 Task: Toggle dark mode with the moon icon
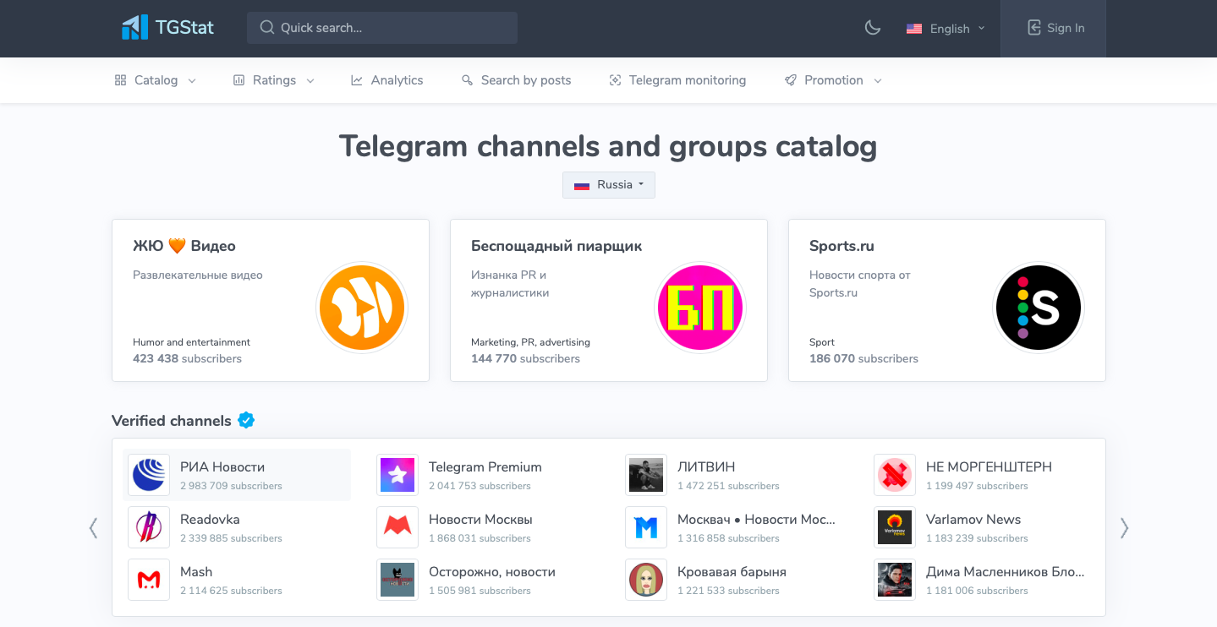[x=873, y=28]
